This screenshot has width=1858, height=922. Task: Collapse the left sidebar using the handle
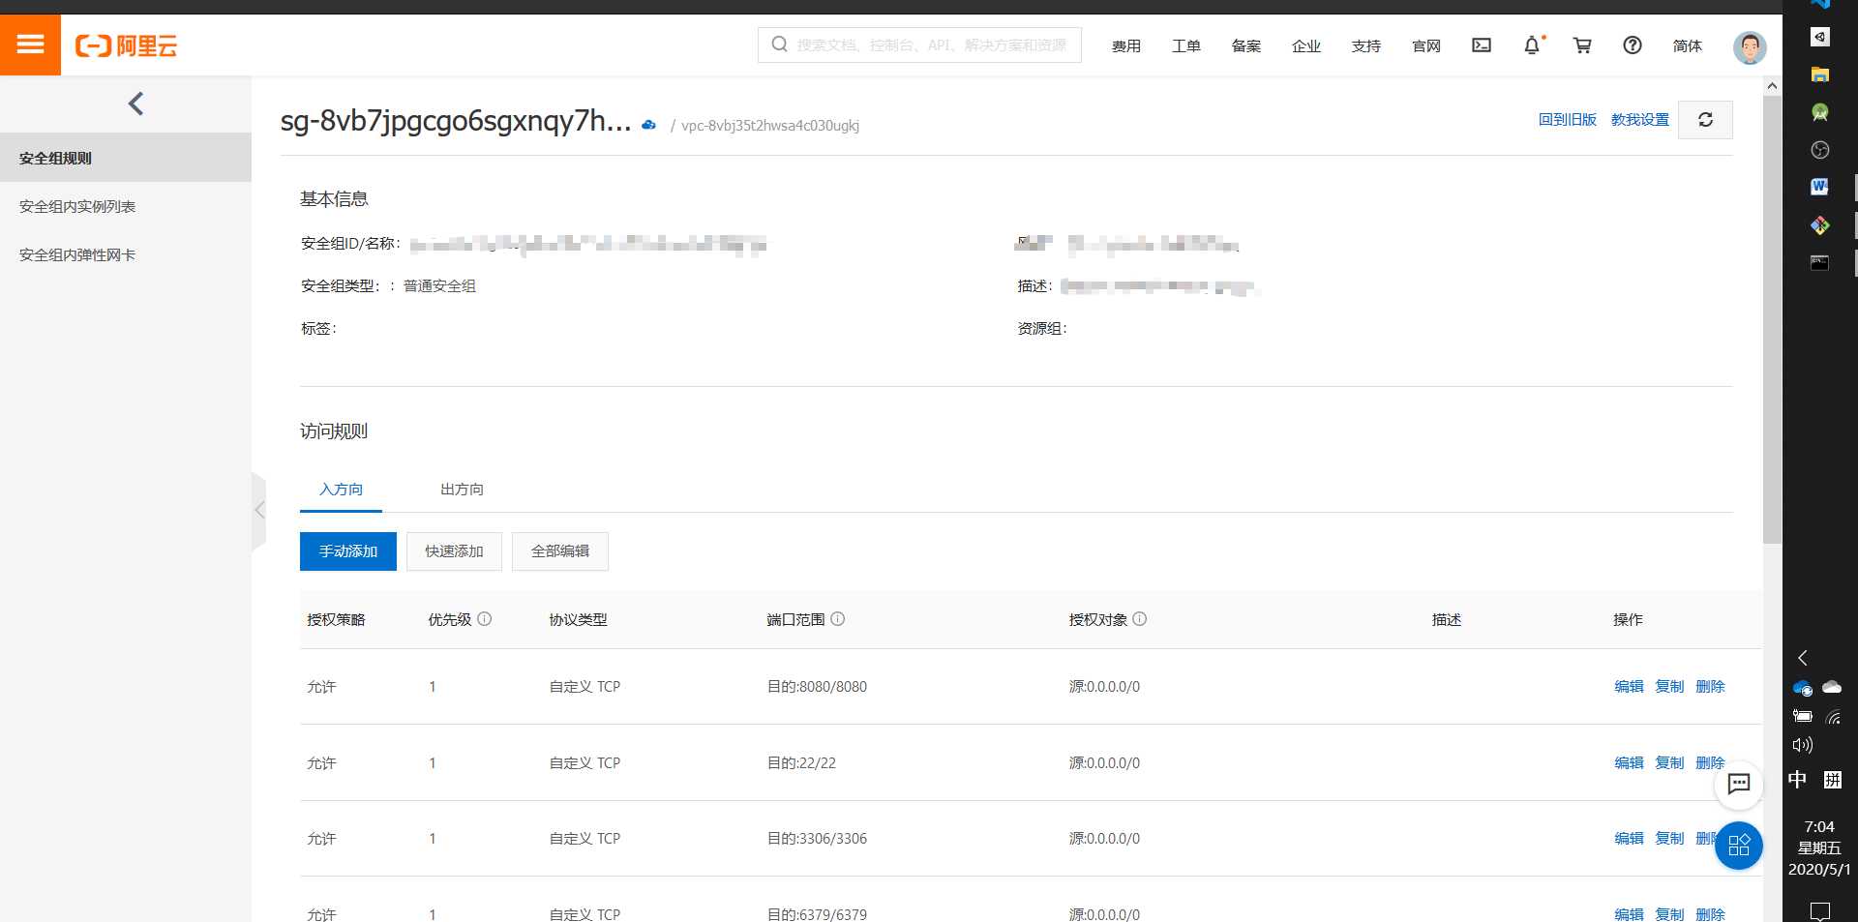tap(258, 510)
